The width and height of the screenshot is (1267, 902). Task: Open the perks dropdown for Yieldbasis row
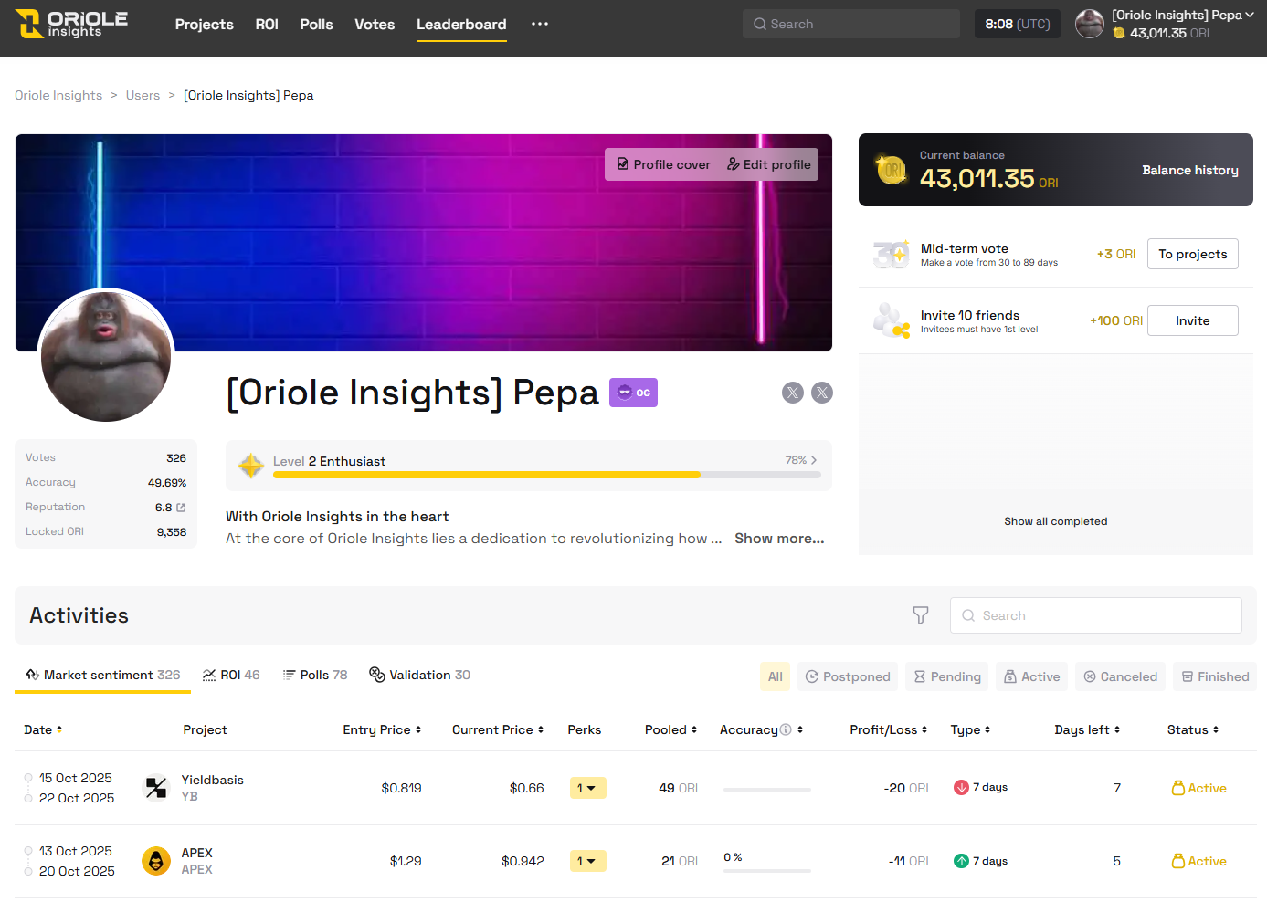pyautogui.click(x=586, y=788)
